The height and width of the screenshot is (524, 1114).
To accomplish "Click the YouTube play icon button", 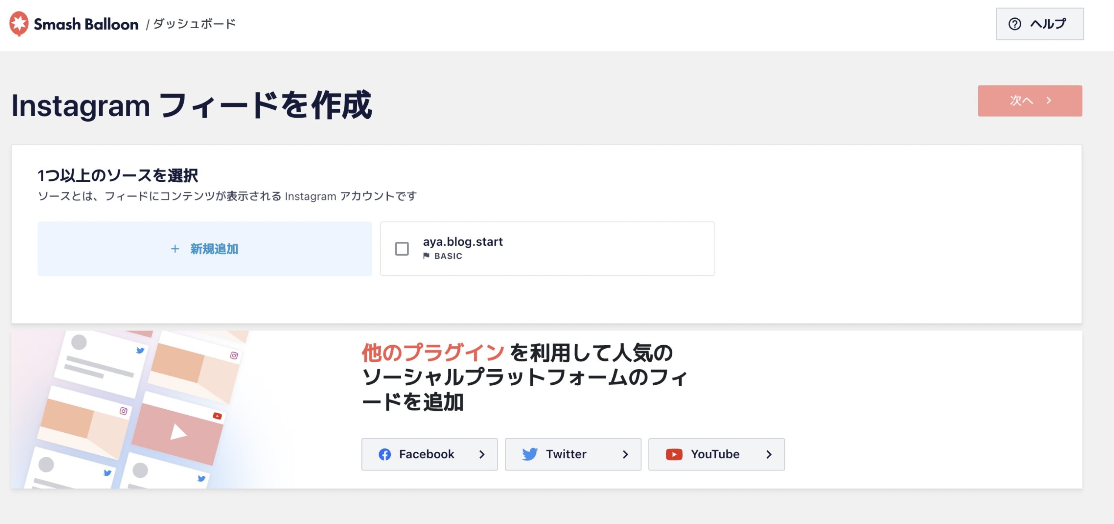I will 674,454.
